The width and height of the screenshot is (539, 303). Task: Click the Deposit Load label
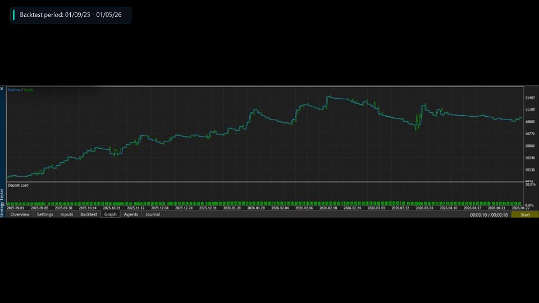18,185
